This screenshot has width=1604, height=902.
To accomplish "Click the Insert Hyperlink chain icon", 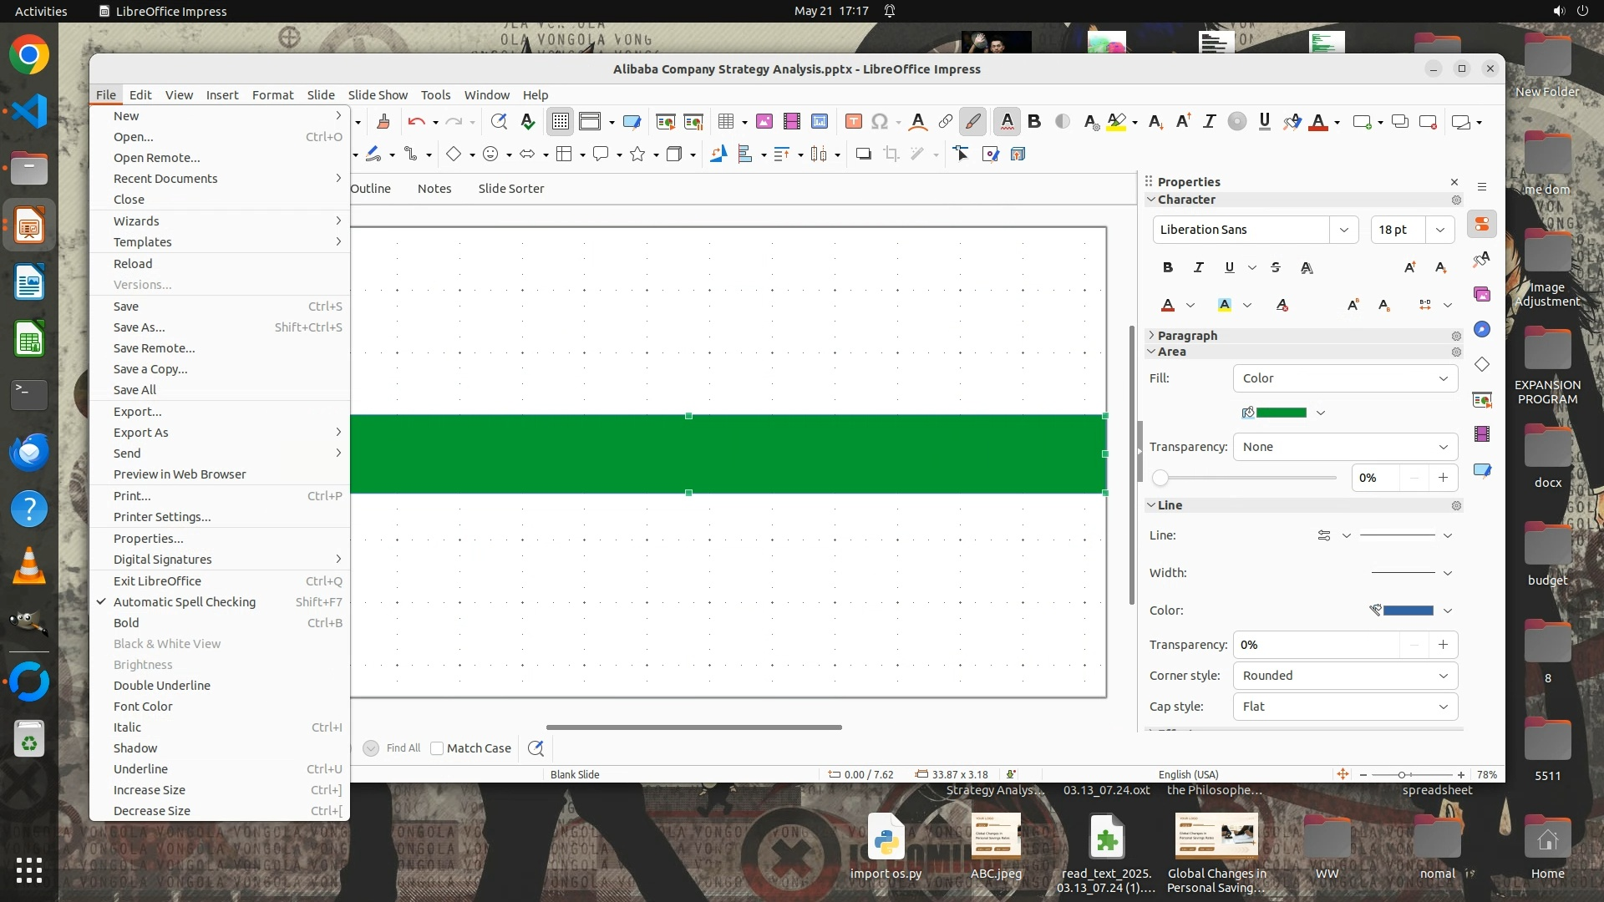I will coord(945,122).
